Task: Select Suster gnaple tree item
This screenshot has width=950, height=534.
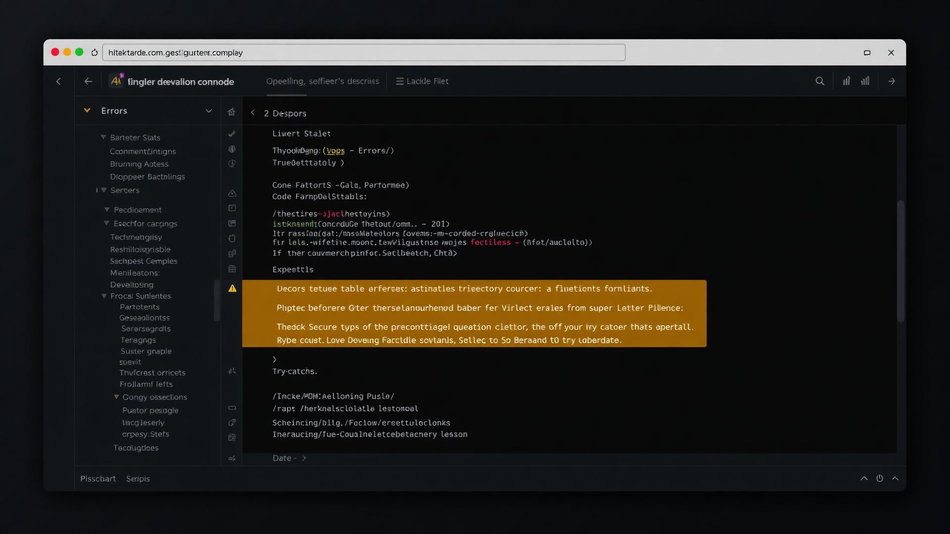Action: click(146, 352)
